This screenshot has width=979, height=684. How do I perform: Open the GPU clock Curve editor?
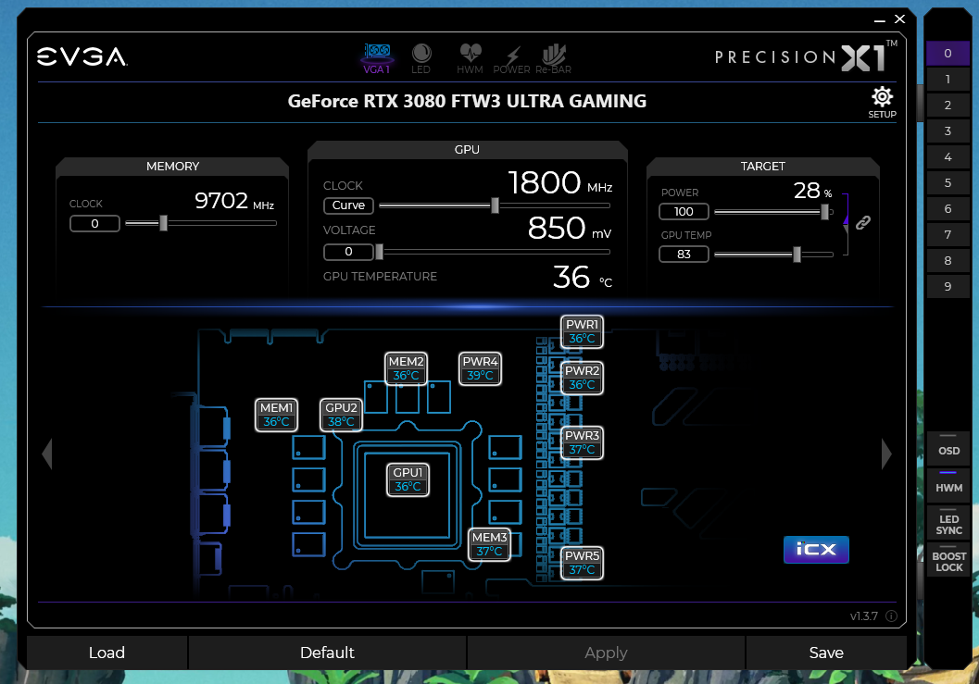click(x=348, y=205)
